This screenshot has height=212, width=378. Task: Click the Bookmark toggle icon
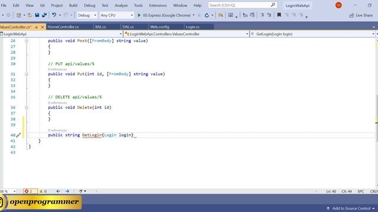279,15
